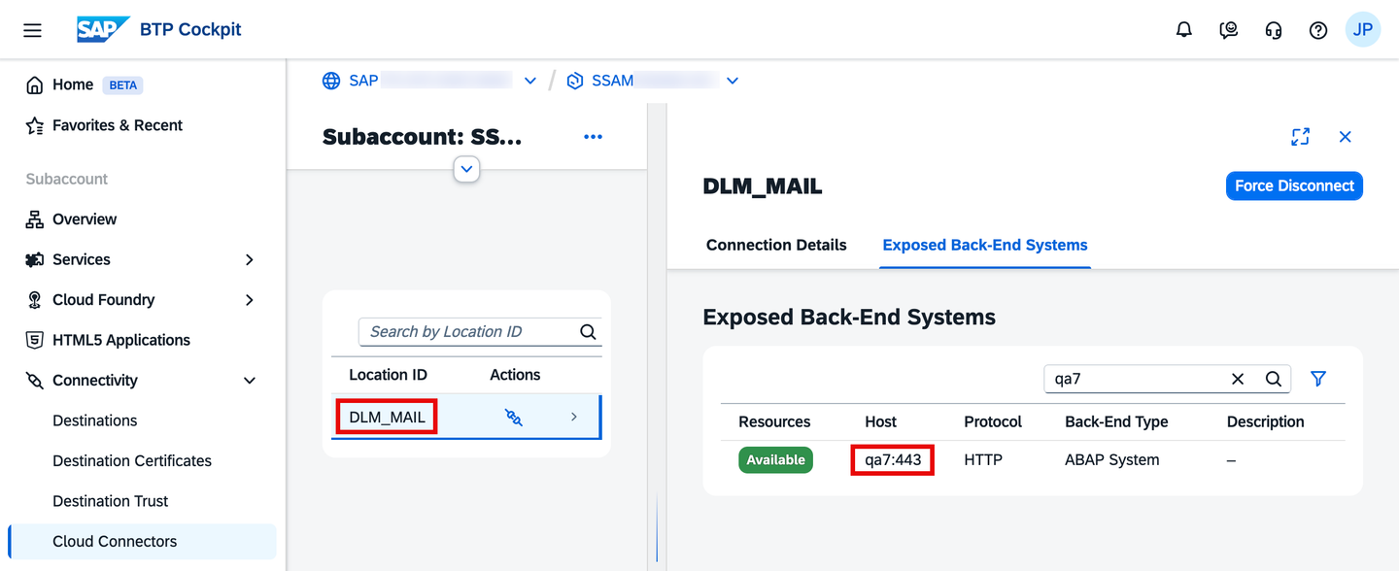This screenshot has width=1399, height=571.
Task: Click the Favorites star icon
Action: 35,125
